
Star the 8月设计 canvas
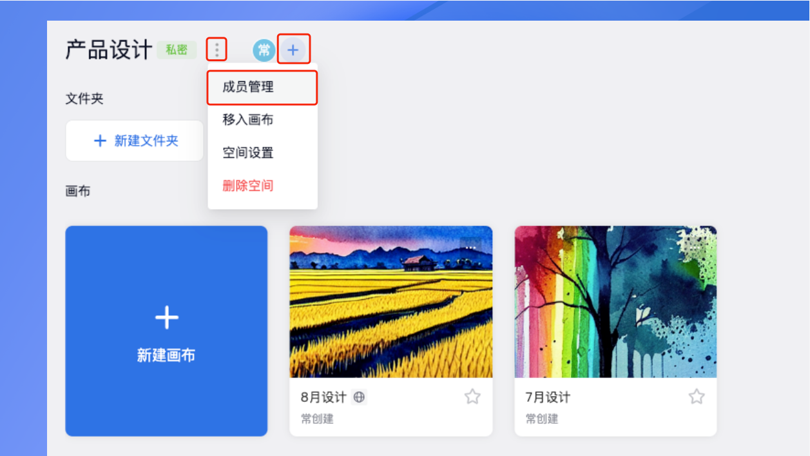coord(472,397)
